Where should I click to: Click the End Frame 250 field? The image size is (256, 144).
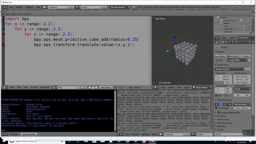(242, 80)
